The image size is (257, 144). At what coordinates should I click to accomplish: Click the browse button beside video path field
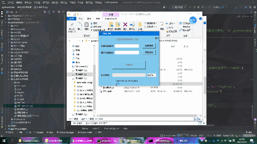[149, 46]
